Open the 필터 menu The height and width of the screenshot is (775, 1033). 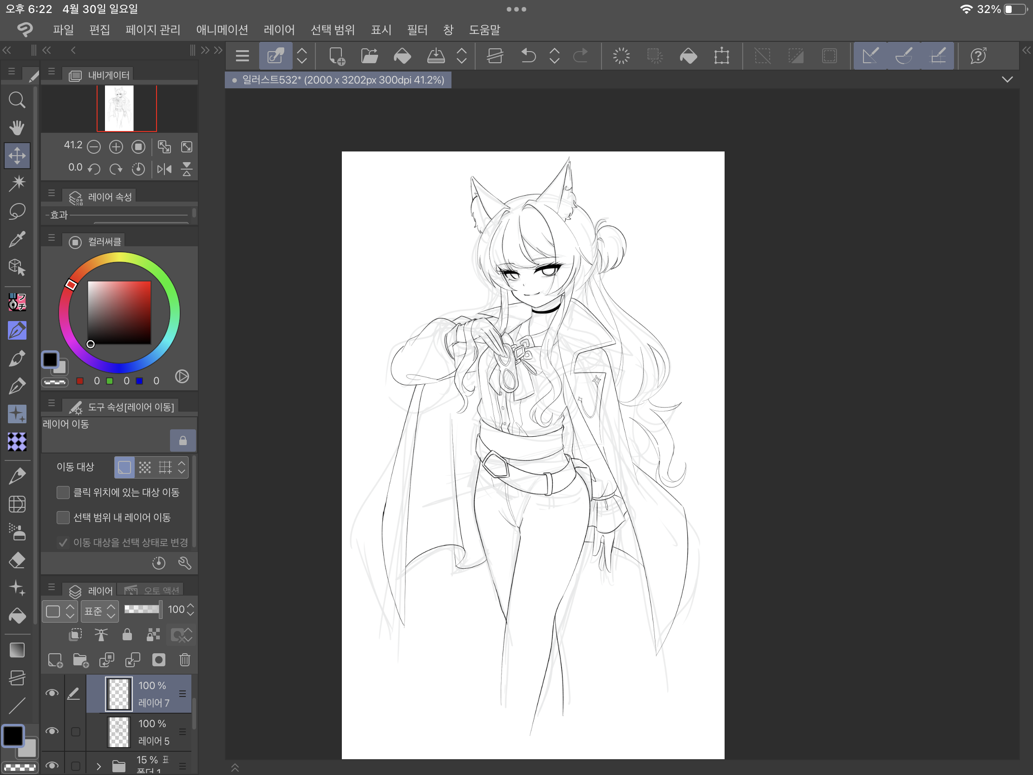coord(417,30)
